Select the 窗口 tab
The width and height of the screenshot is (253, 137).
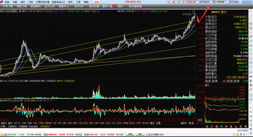pos(10,123)
